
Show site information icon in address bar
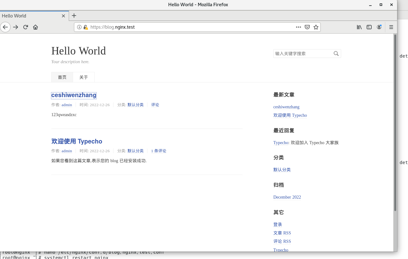[x=79, y=27]
